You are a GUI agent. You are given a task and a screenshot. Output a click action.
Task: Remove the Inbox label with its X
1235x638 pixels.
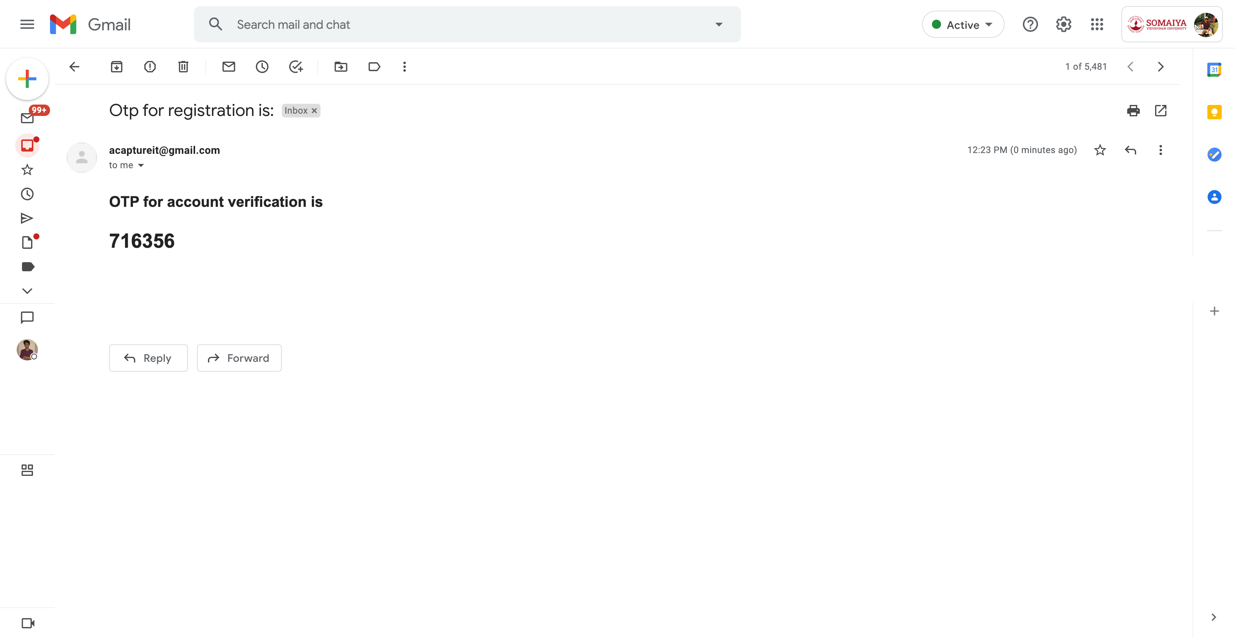pyautogui.click(x=314, y=111)
